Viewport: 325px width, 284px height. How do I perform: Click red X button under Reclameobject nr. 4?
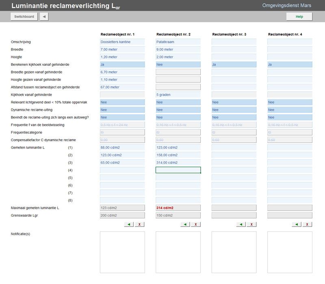click(308, 224)
